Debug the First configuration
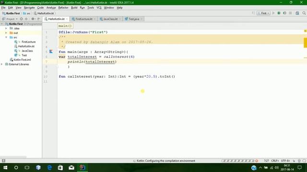 (279, 13)
